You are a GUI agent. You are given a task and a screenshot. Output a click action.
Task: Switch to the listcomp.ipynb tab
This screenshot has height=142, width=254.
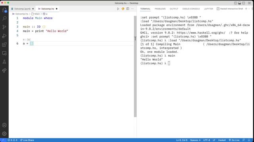22,9
